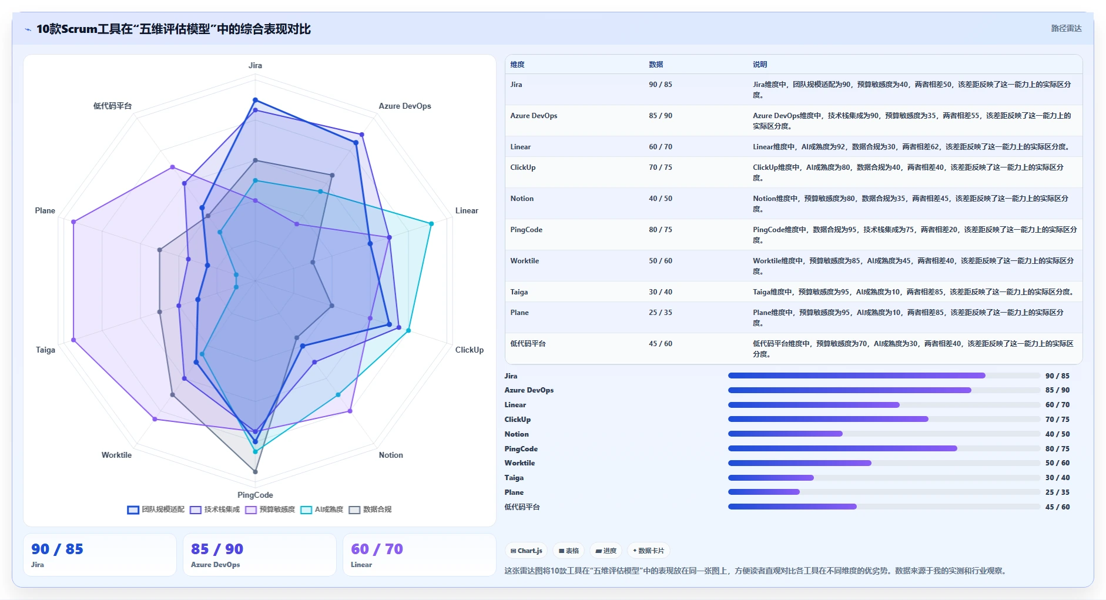This screenshot has height=600, width=1106.
Task: Click the 数据 column header
Action: 656,65
